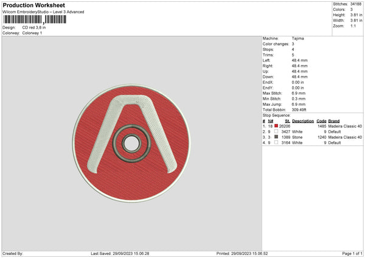The height and width of the screenshot is (258, 365).
Task: Click the Height value 3.81 in
Action: (356, 15)
